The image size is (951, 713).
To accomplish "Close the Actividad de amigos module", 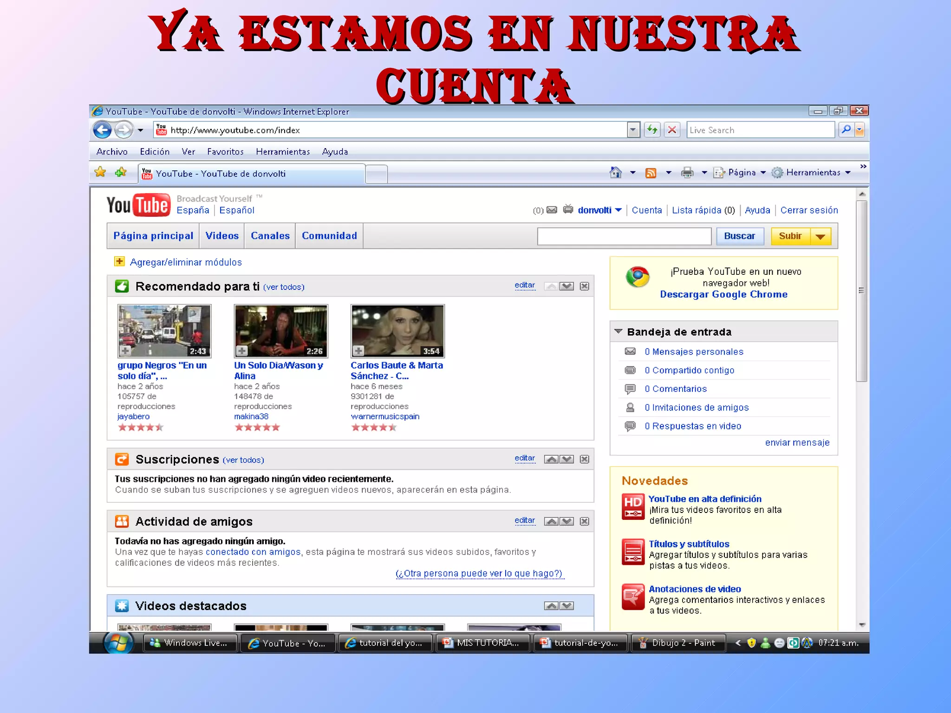I will (585, 522).
